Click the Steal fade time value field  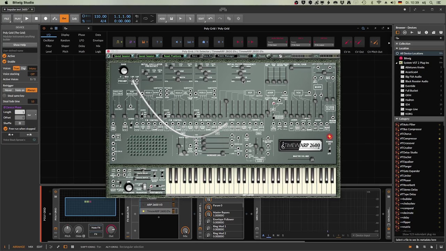(x=32, y=101)
